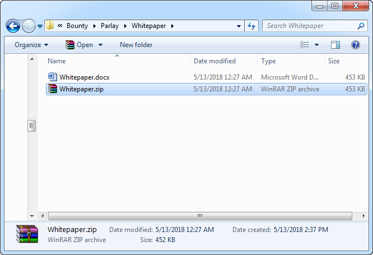Click WinRAR ZIP archive type cell in list
373x255 pixels.
pyautogui.click(x=290, y=89)
